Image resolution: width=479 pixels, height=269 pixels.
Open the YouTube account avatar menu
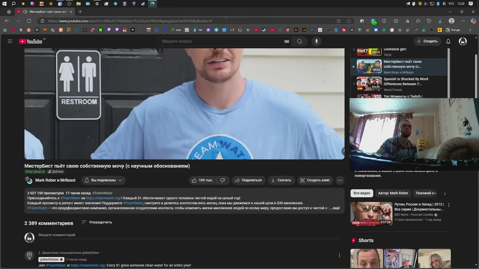click(x=463, y=41)
